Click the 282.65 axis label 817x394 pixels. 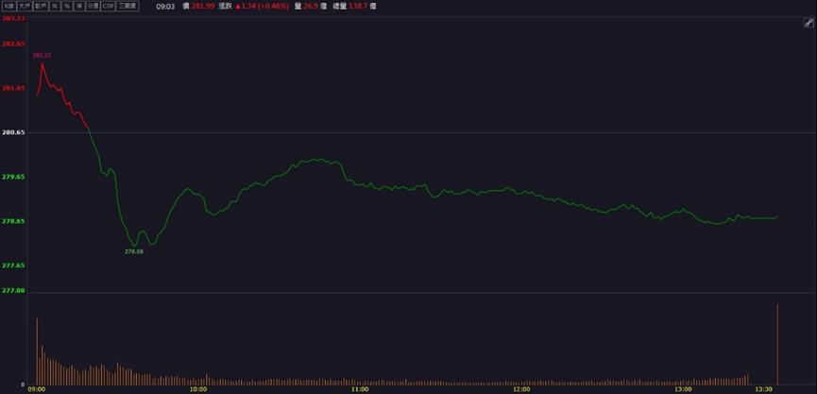14,43
